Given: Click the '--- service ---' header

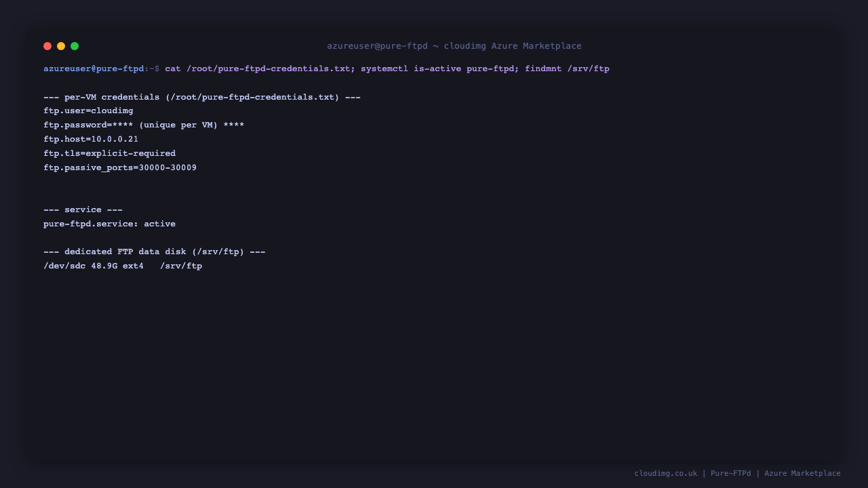Looking at the screenshot, I should pyautogui.click(x=83, y=209).
